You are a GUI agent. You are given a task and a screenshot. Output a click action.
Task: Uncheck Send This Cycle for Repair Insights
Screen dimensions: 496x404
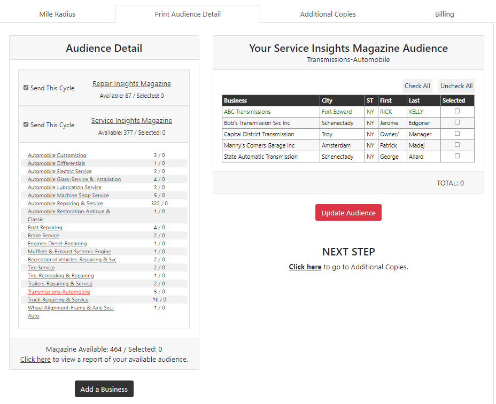[x=26, y=88]
